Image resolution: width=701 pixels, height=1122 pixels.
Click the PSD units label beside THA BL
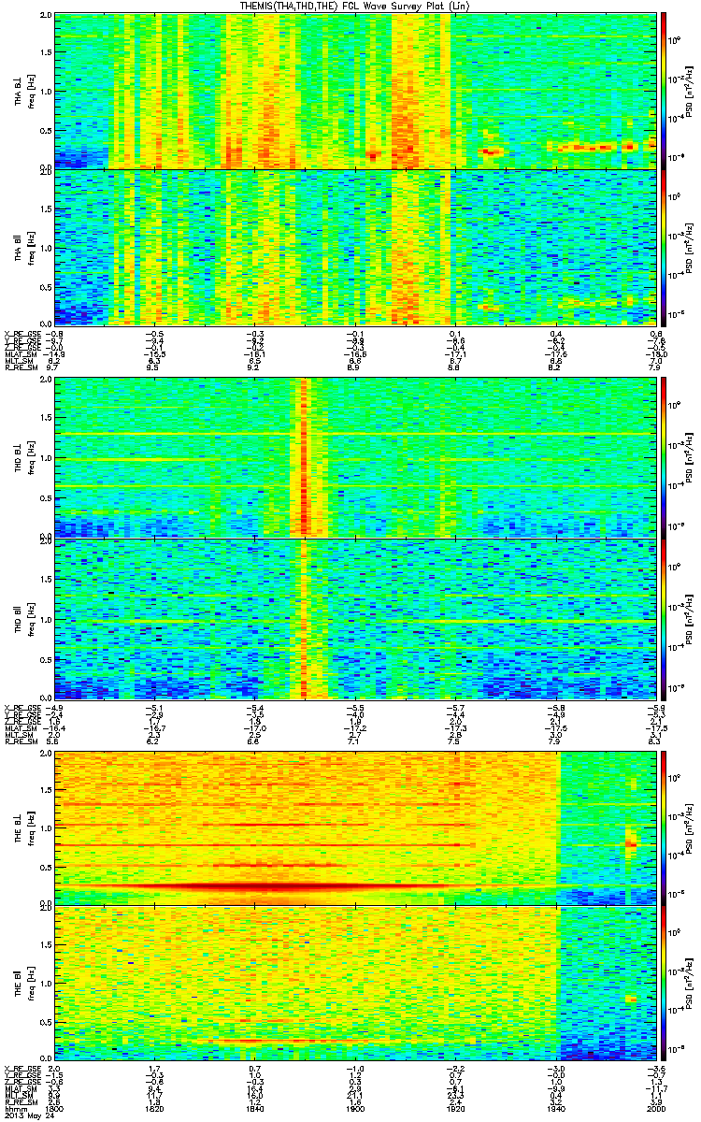[690, 92]
